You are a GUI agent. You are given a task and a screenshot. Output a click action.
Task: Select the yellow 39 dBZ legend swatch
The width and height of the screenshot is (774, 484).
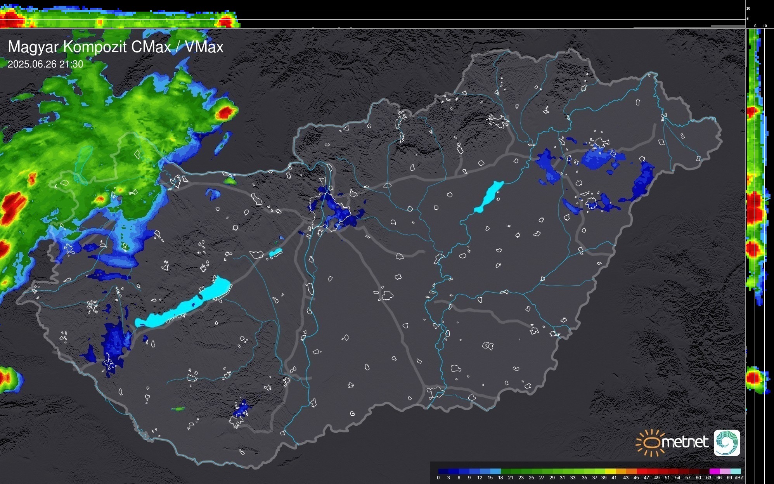click(611, 472)
